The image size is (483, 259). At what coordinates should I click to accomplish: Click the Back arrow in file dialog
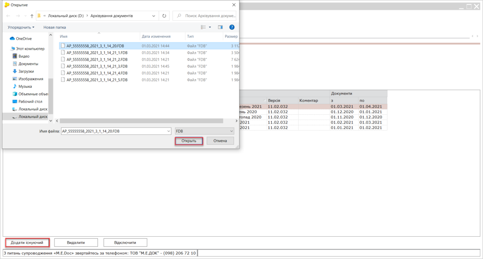(x=8, y=16)
